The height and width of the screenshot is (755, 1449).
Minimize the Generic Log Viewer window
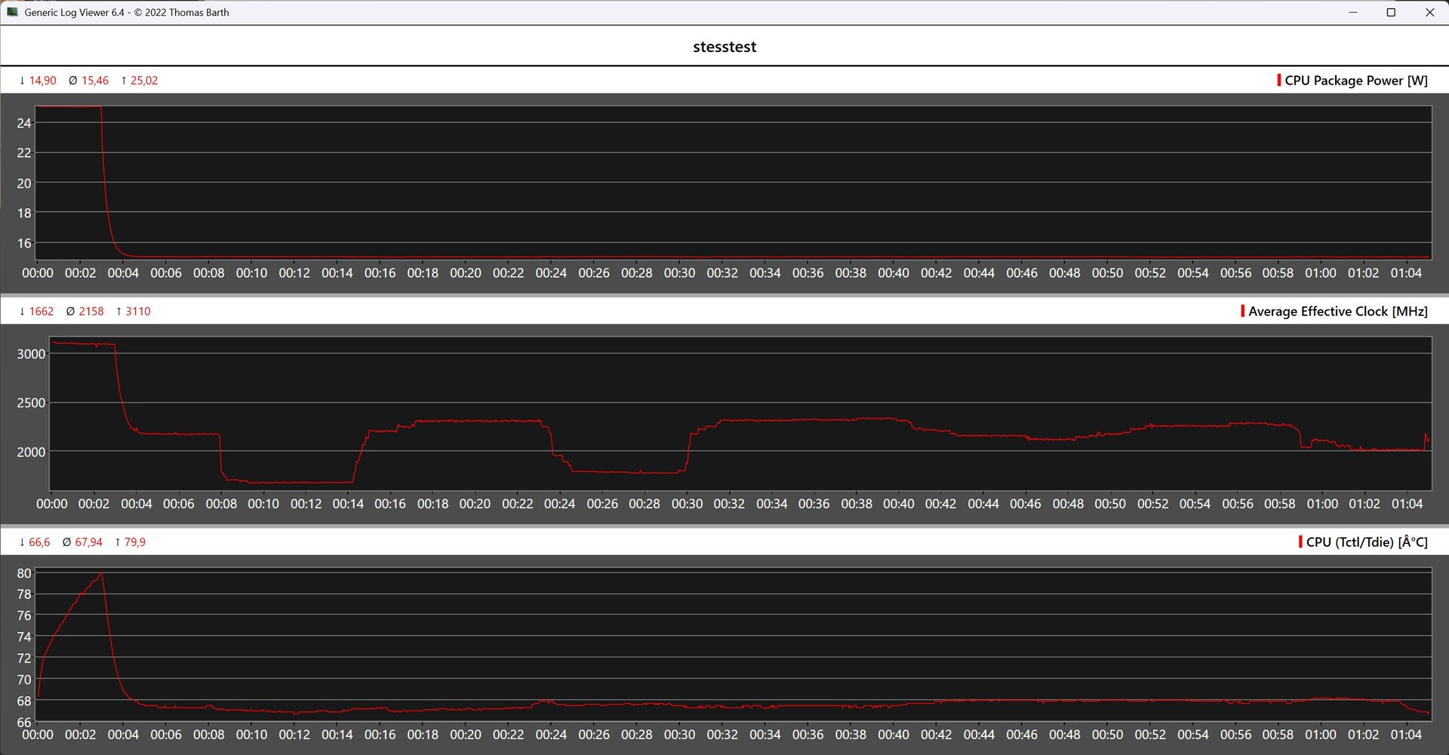pos(1353,12)
